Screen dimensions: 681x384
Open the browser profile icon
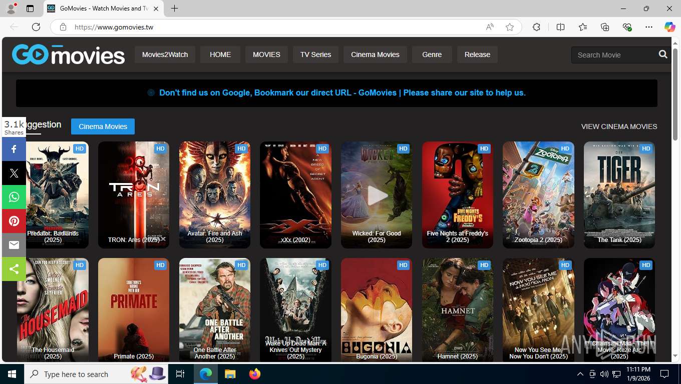11,8
